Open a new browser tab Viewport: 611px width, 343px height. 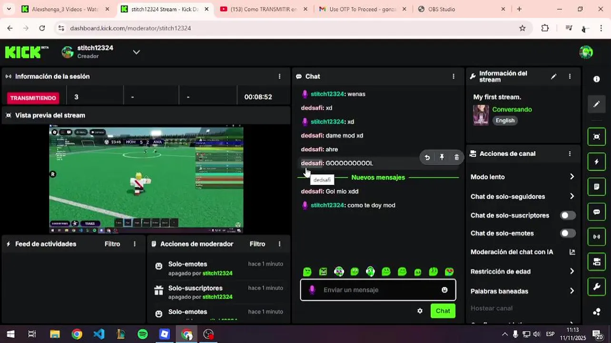tap(519, 9)
